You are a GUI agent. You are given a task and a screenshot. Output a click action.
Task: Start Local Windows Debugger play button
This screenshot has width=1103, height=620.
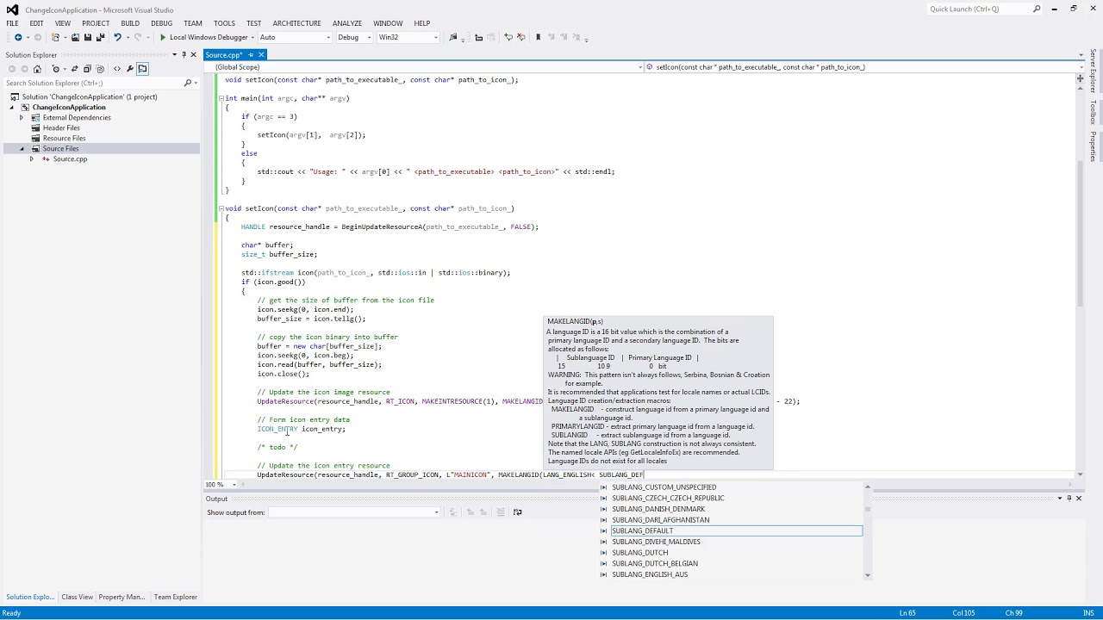point(162,37)
